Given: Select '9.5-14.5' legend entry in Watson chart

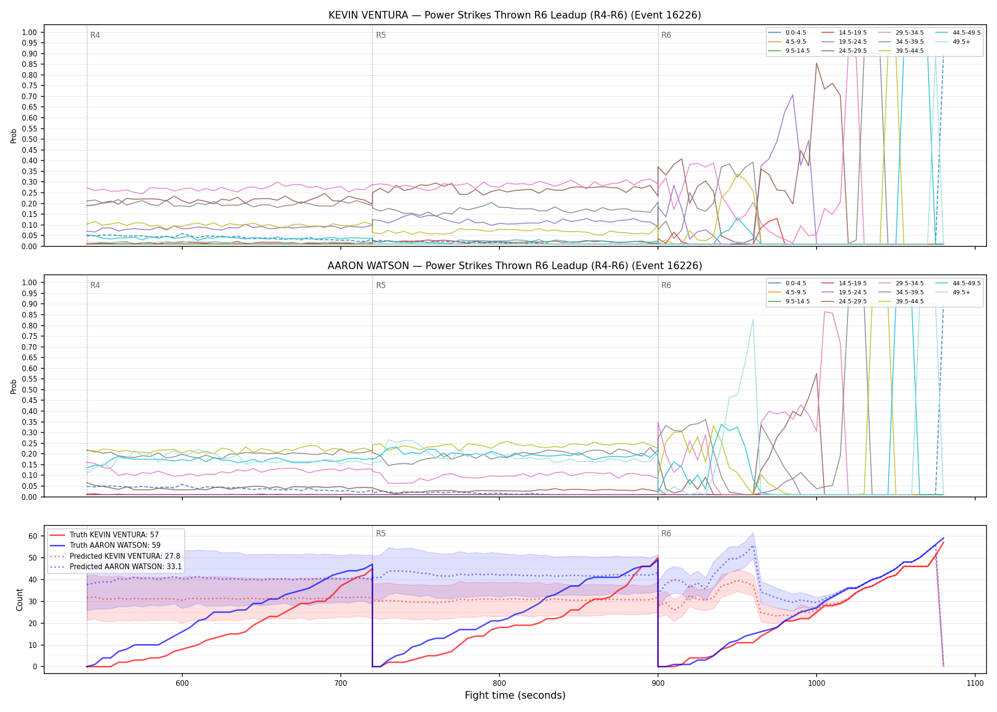Looking at the screenshot, I should pos(789,301).
